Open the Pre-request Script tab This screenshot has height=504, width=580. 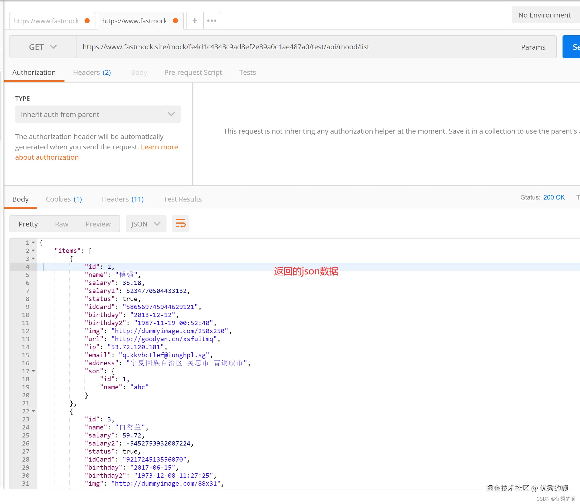point(193,73)
